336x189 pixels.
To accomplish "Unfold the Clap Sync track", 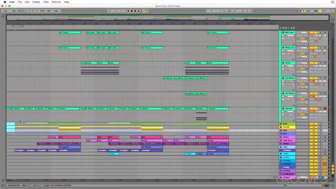I will [281, 140].
